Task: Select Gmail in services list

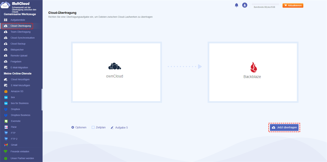Action: (x=14, y=145)
